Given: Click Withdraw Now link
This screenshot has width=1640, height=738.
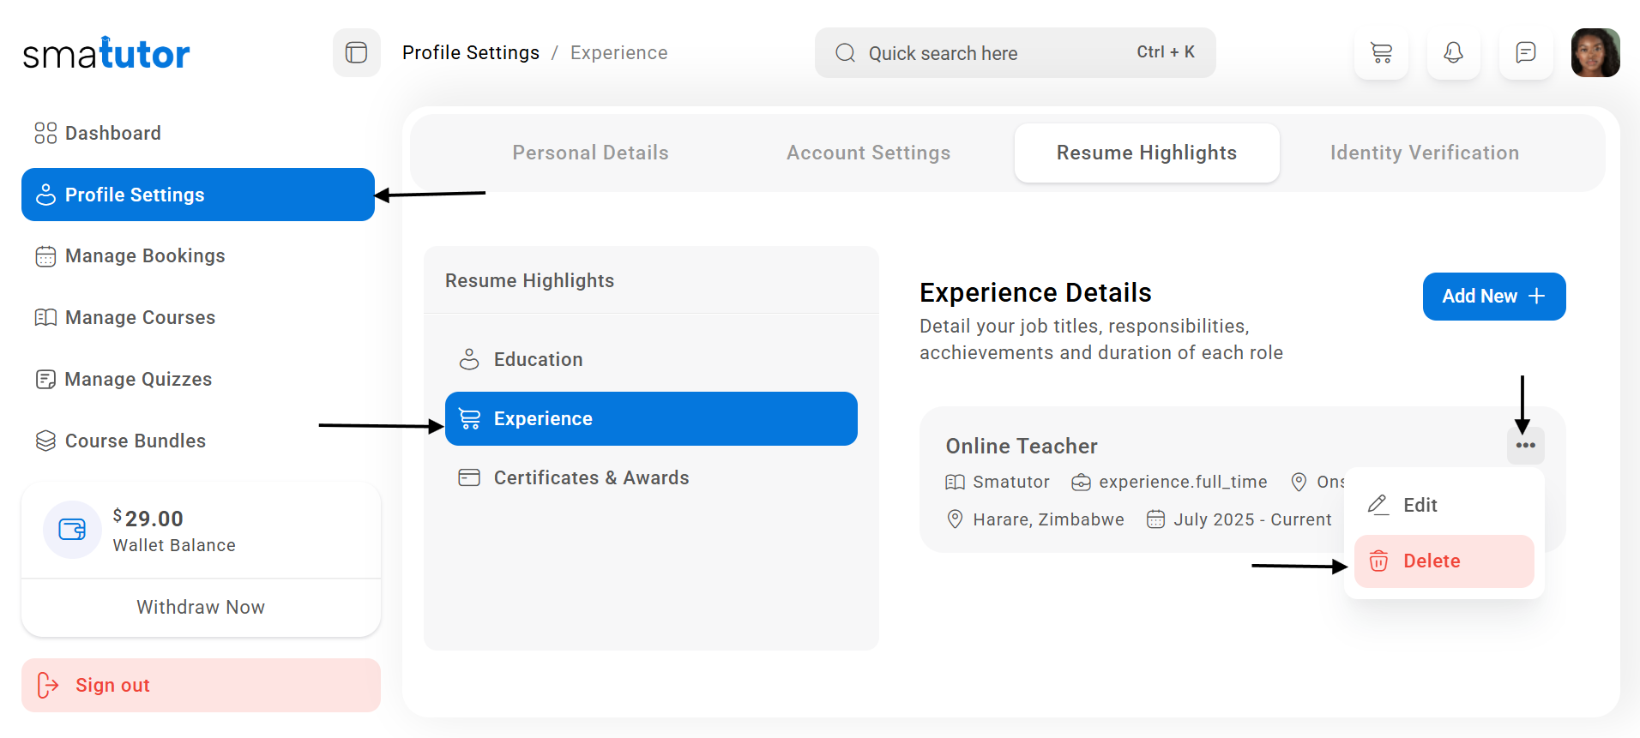Looking at the screenshot, I should pos(201,608).
